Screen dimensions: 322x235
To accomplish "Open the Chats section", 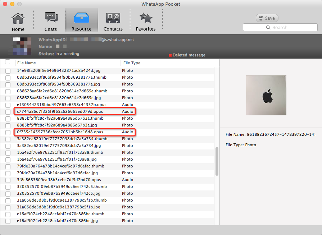I will click(51, 22).
